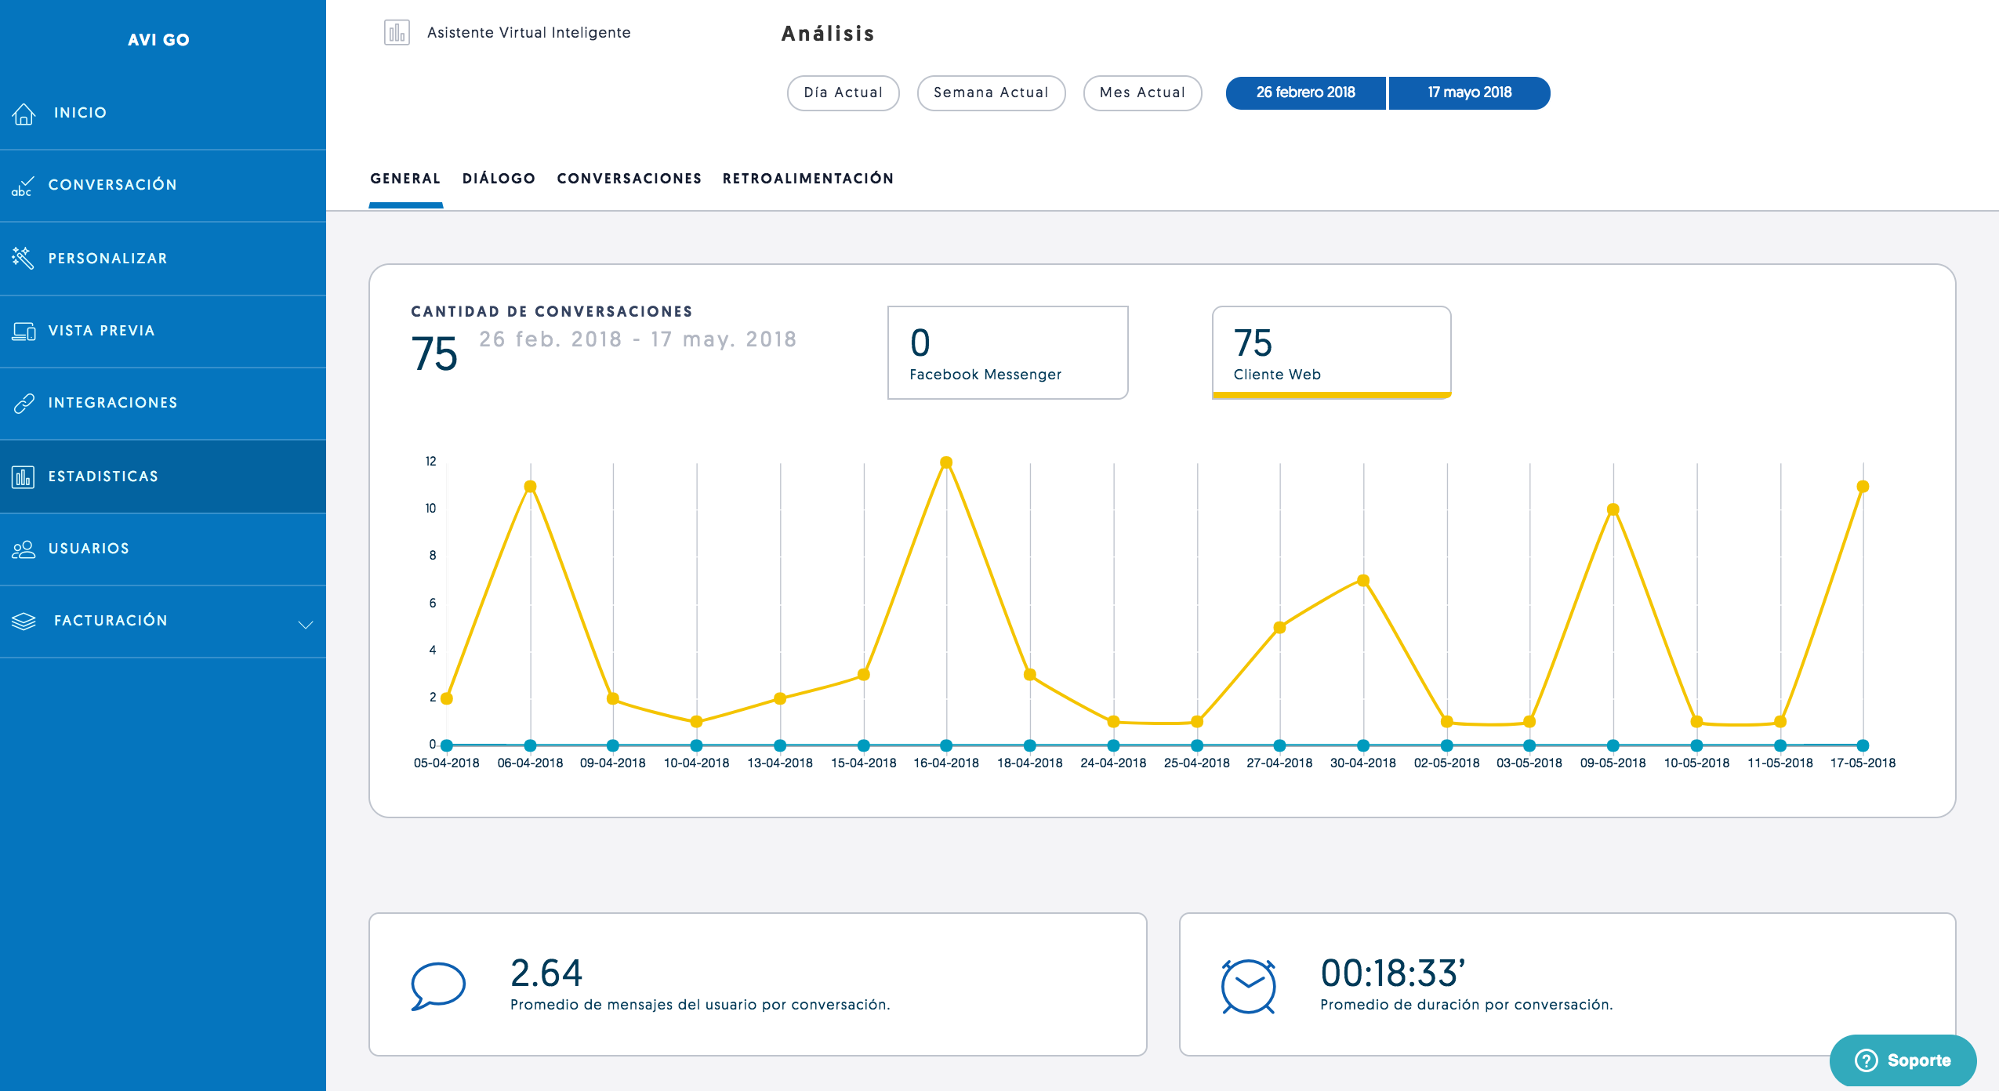Click the header bar chart icon
1999x1091 pixels.
[397, 33]
